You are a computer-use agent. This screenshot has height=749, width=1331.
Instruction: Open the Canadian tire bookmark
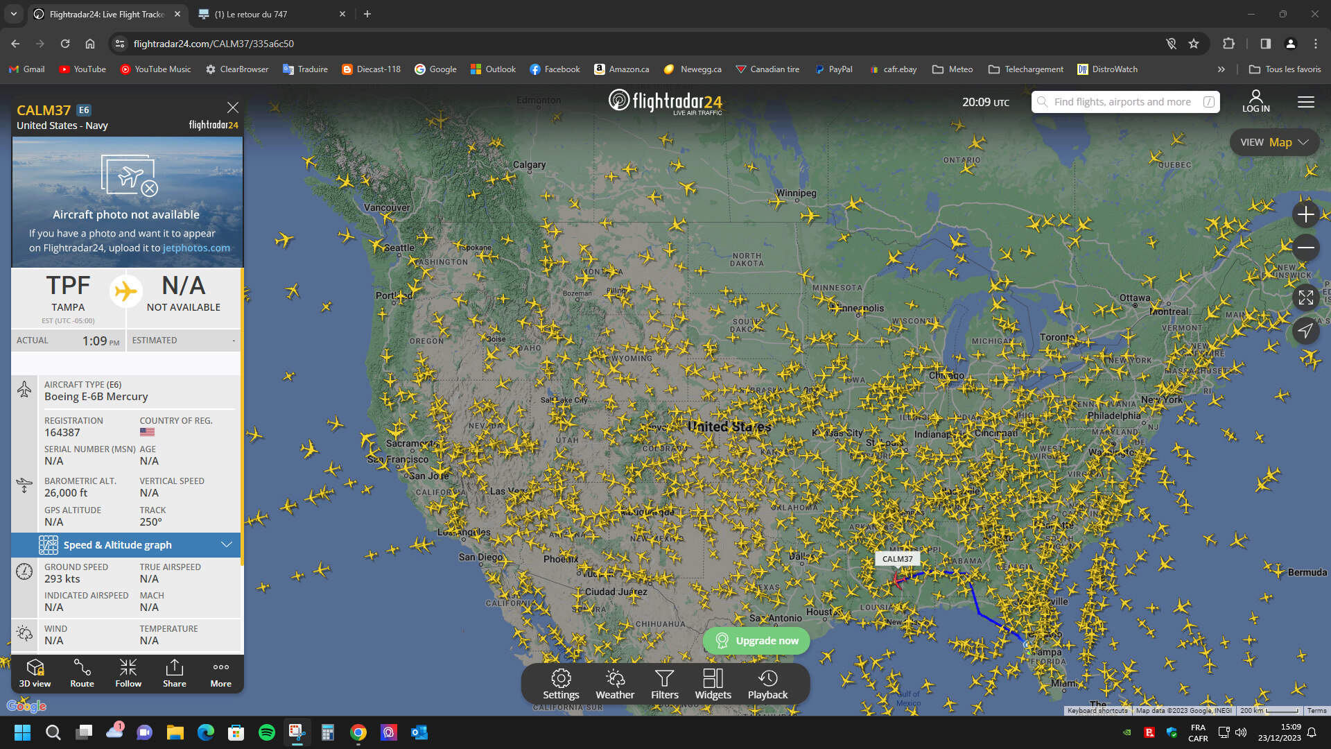click(x=767, y=69)
